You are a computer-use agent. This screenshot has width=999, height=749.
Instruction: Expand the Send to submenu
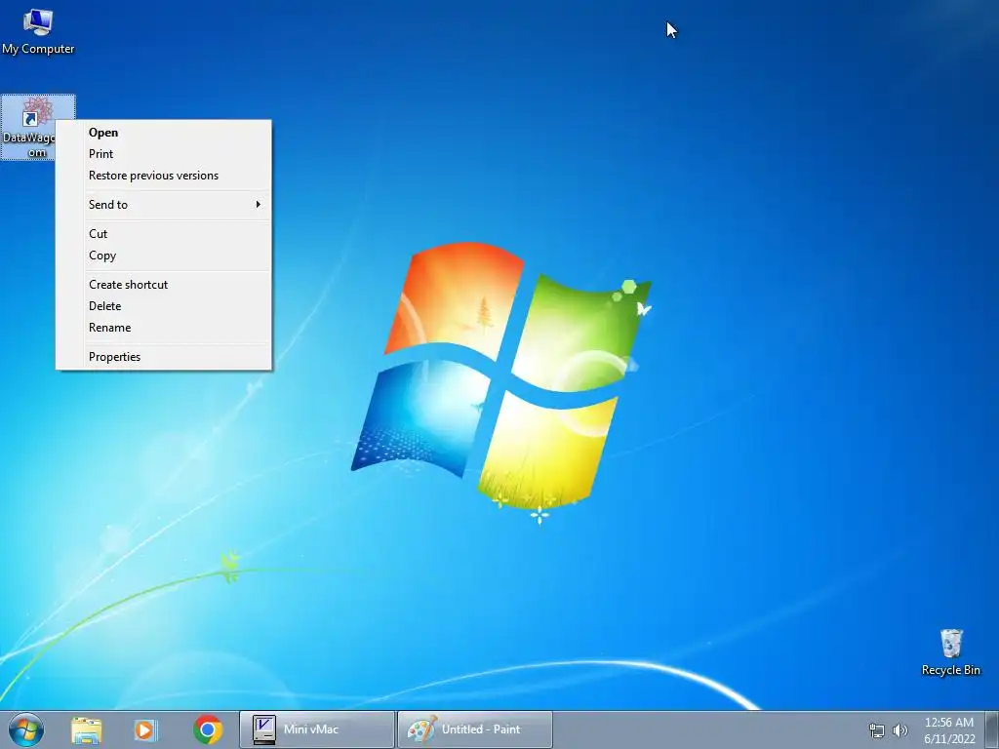[x=164, y=205]
